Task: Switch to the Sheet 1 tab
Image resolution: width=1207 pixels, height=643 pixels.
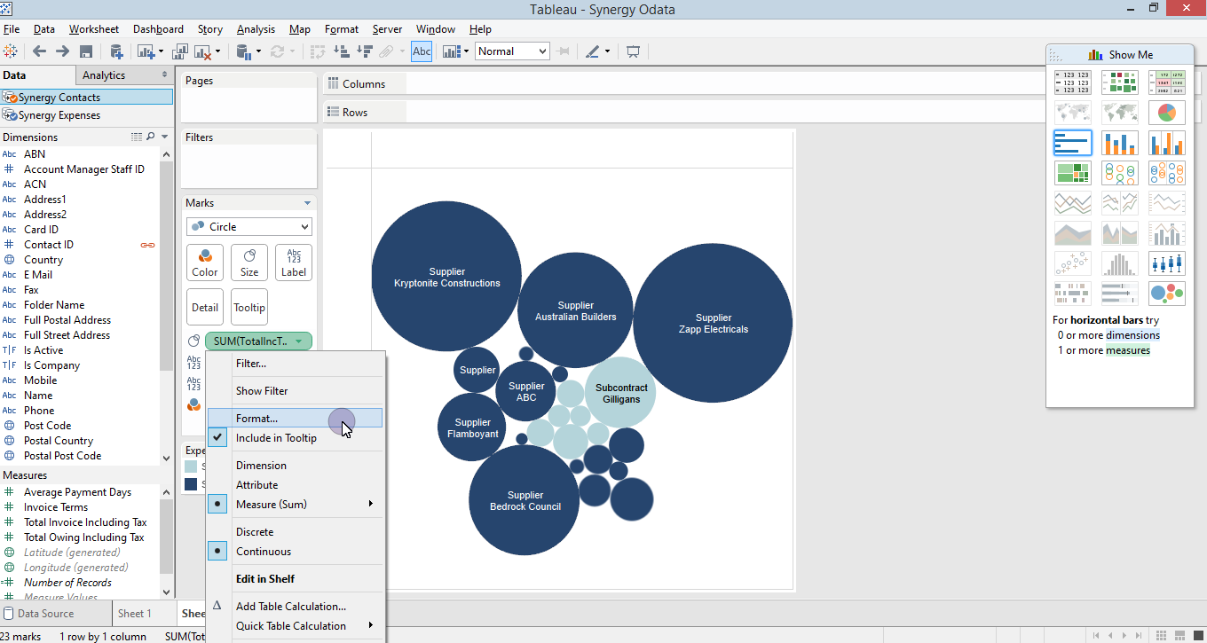Action: 135,613
